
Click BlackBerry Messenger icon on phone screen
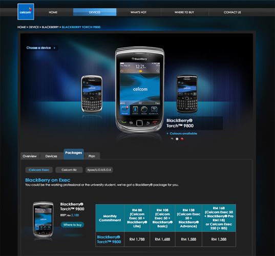(154, 110)
